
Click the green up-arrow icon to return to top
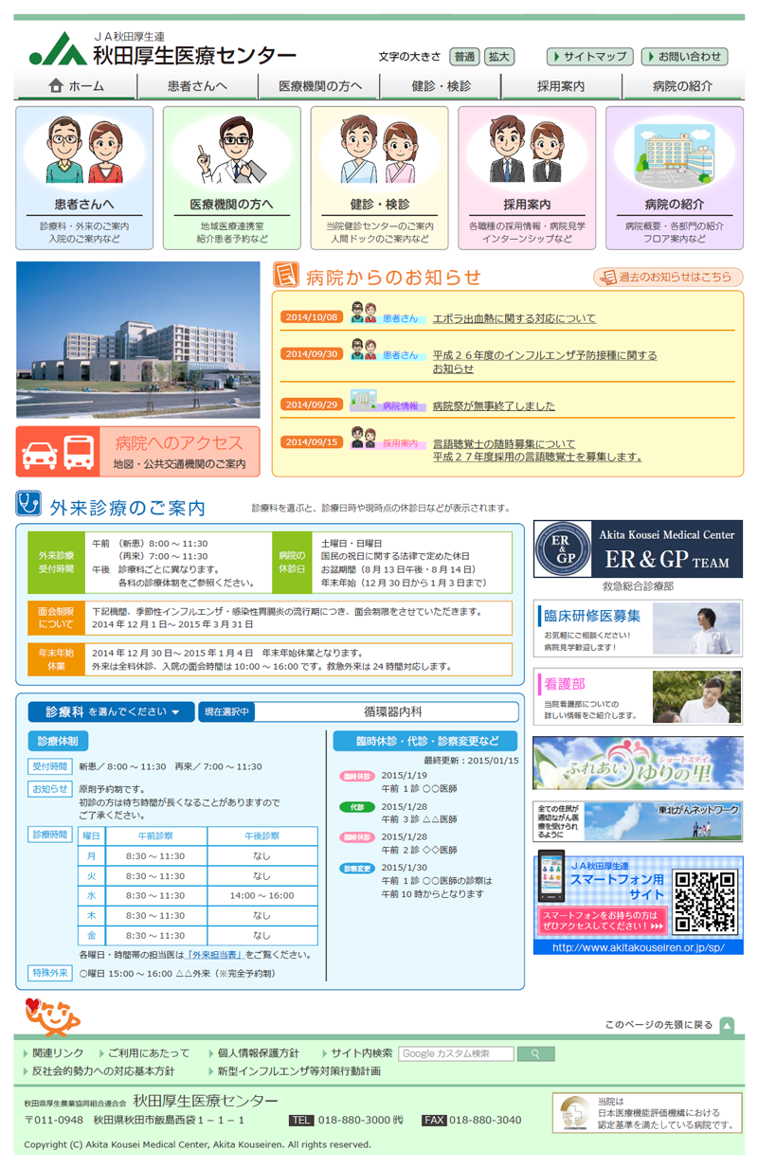click(727, 1025)
